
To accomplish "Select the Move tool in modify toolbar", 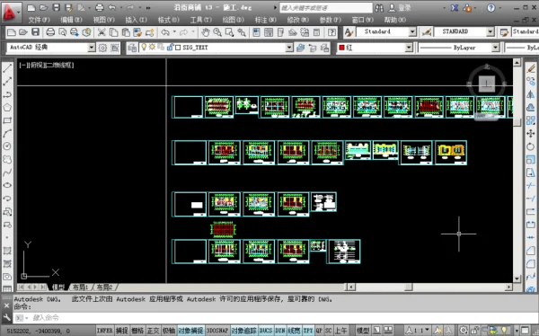I will pyautogui.click(x=530, y=134).
